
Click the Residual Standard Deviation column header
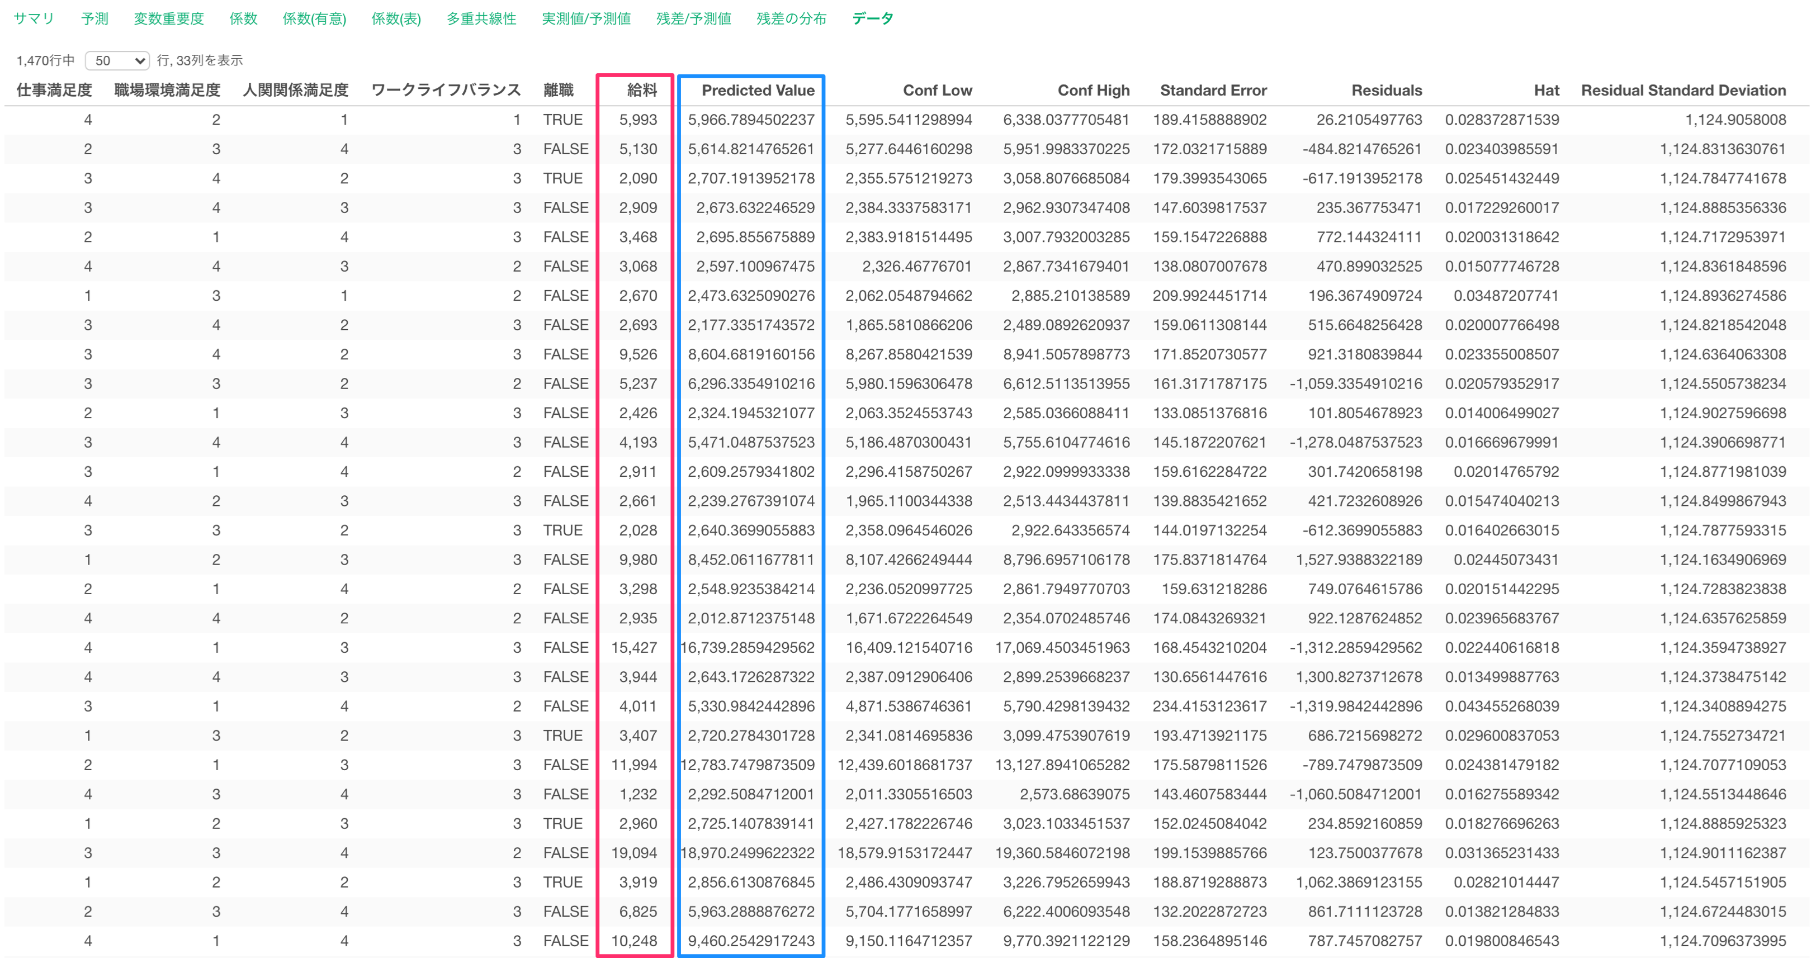point(1683,90)
